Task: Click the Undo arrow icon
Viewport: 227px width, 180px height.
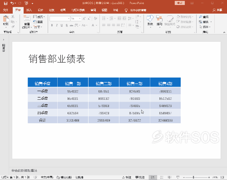Action: click(12, 3)
